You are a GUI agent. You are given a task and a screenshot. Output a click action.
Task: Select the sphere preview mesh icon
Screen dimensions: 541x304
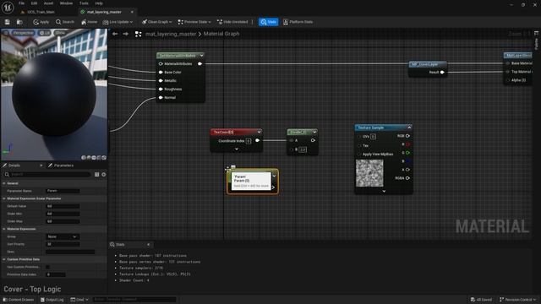89,158
